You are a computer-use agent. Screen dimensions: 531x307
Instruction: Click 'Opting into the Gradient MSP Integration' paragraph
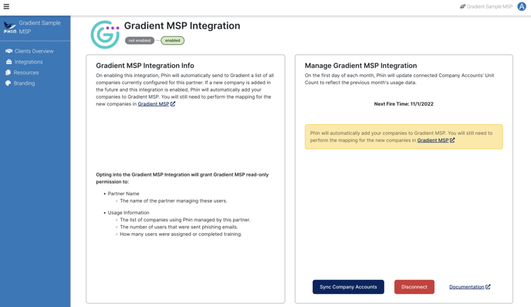coord(182,178)
